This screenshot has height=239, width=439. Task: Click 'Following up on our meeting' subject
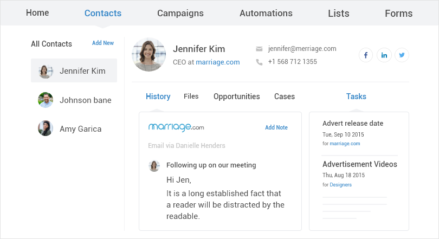211,165
